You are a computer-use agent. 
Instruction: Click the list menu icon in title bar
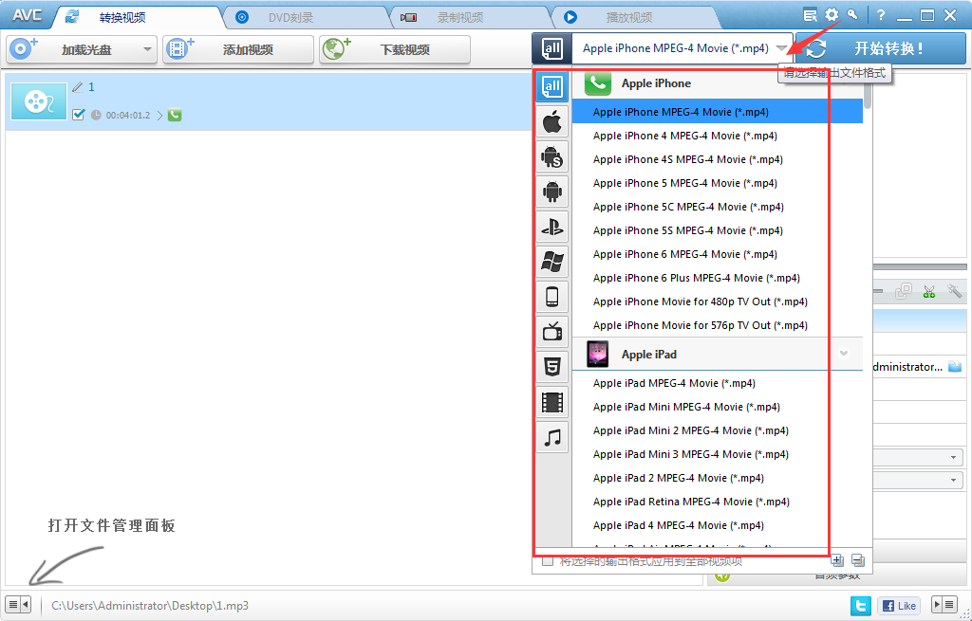[810, 15]
